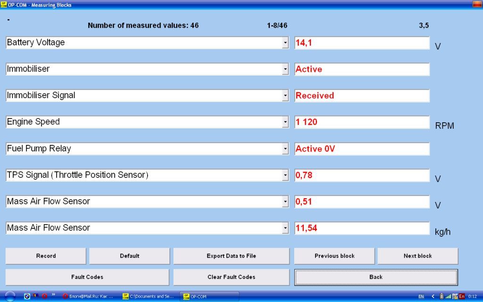Click the Battery Voltage value field 14,1

pyautogui.click(x=362, y=43)
